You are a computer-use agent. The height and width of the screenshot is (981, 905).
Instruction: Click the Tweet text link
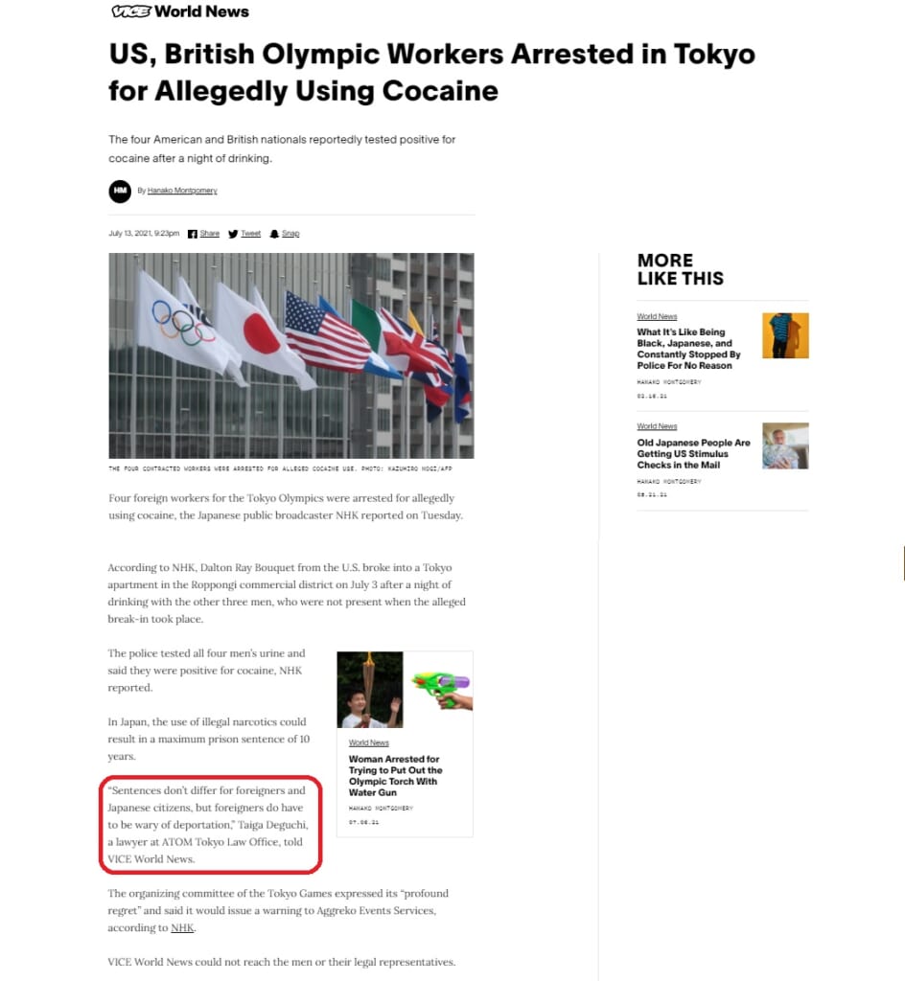(250, 234)
